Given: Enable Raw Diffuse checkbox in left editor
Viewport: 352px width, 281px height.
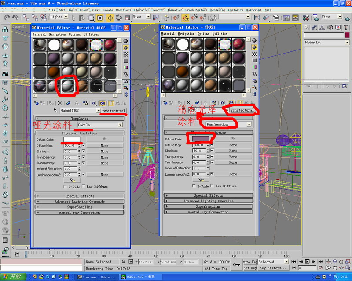Looking at the screenshot, I should (84, 187).
